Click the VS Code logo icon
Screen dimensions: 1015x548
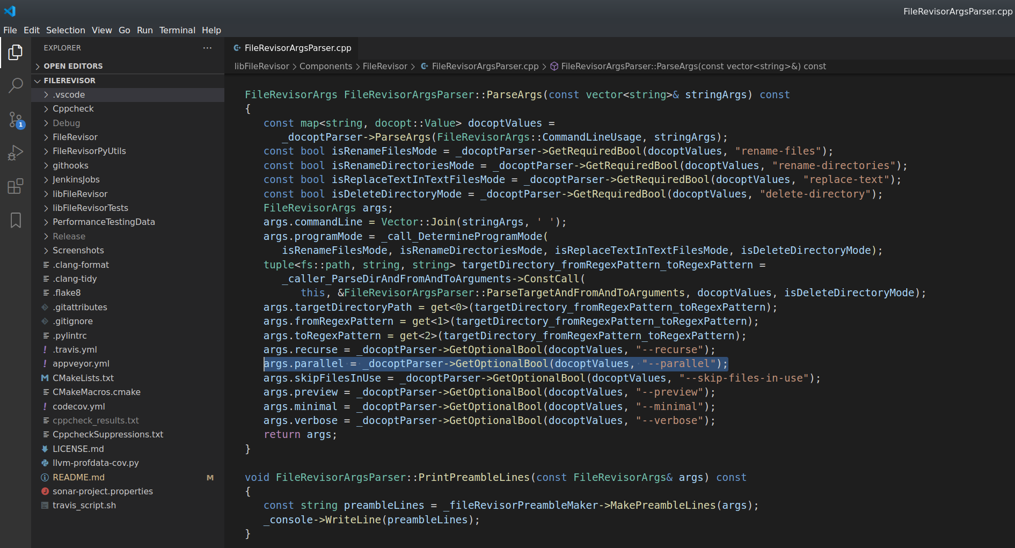pos(10,11)
